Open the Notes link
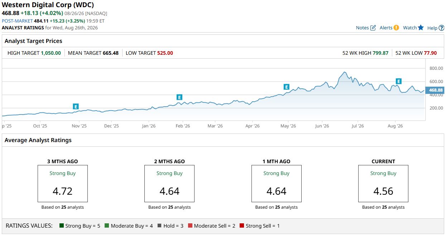 (362, 28)
